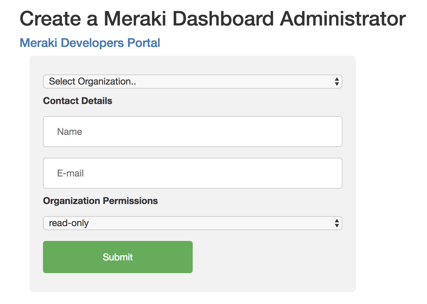
Task: Click the E-mail placeholder text
Action: point(70,173)
